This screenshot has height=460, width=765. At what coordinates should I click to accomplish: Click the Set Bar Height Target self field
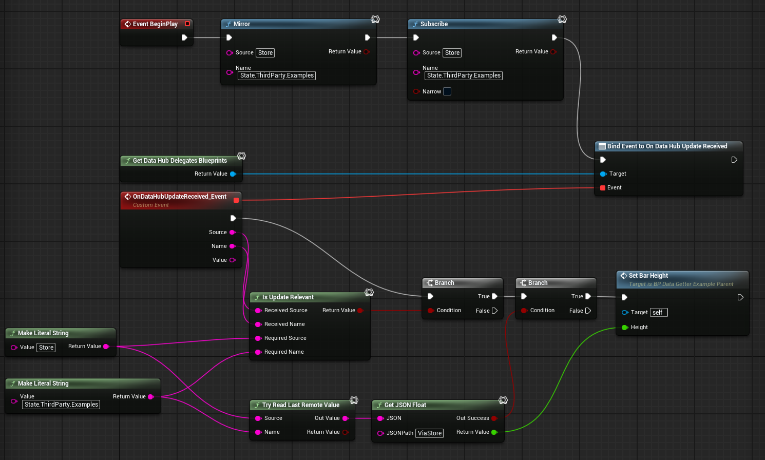pos(658,313)
